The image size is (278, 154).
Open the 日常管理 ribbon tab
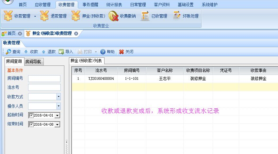point(138,5)
